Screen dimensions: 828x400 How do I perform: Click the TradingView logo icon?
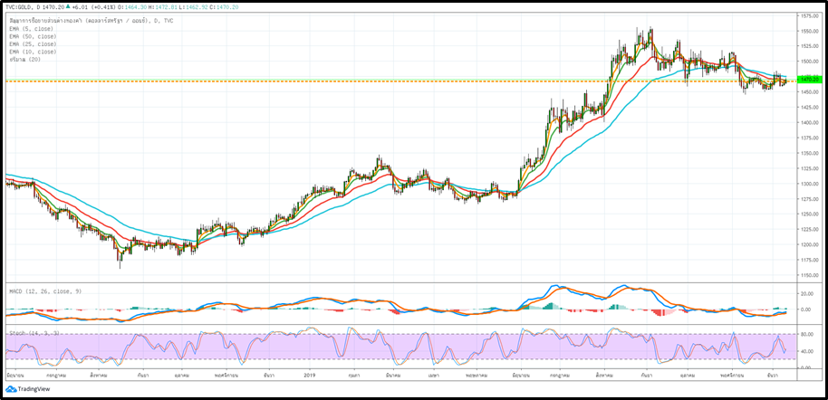(9, 389)
